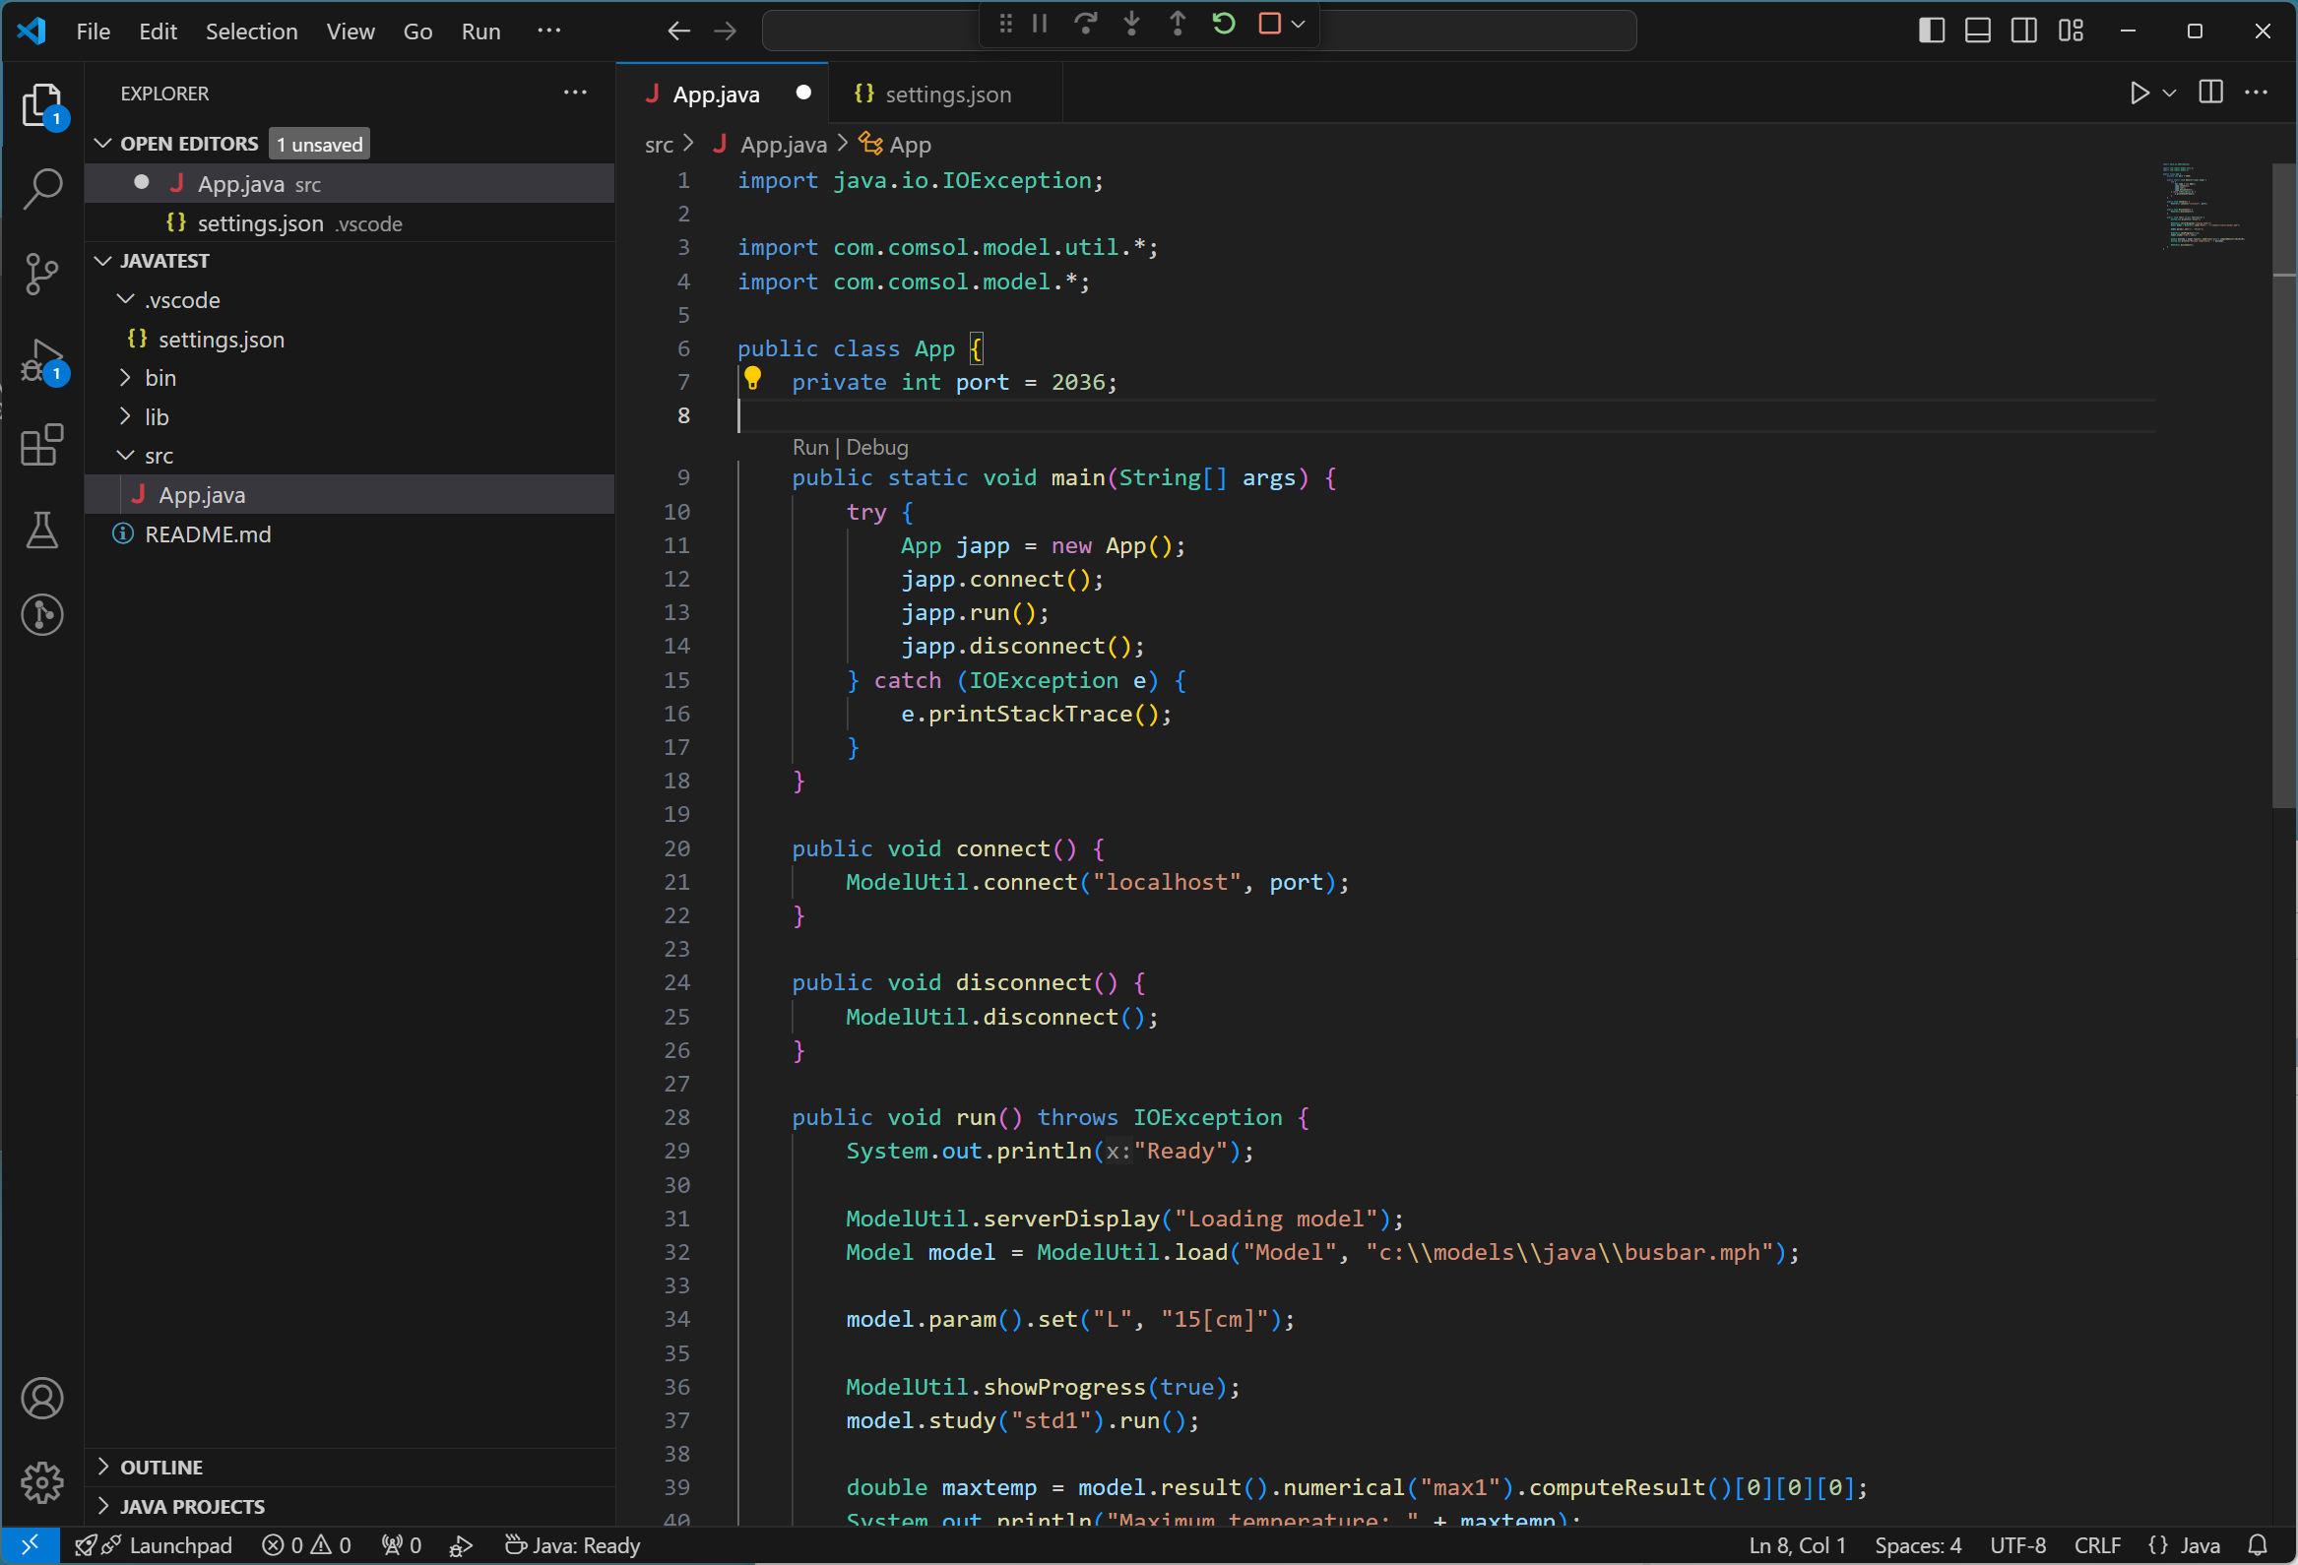Toggle Primary Side Bar layout button
2298x1565 pixels.
coord(1931,31)
